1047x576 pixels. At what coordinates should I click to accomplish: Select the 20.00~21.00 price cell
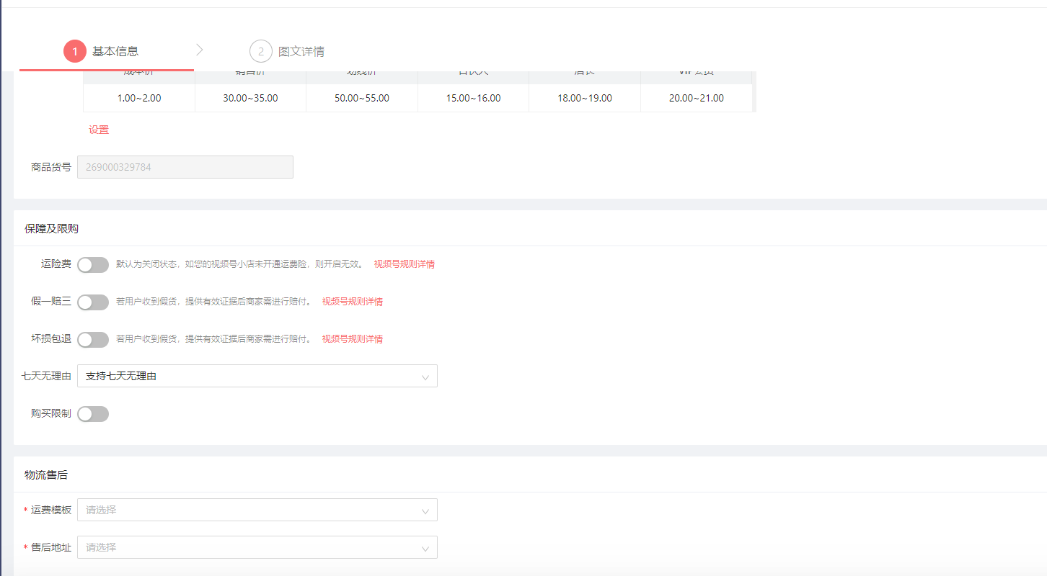(x=696, y=98)
